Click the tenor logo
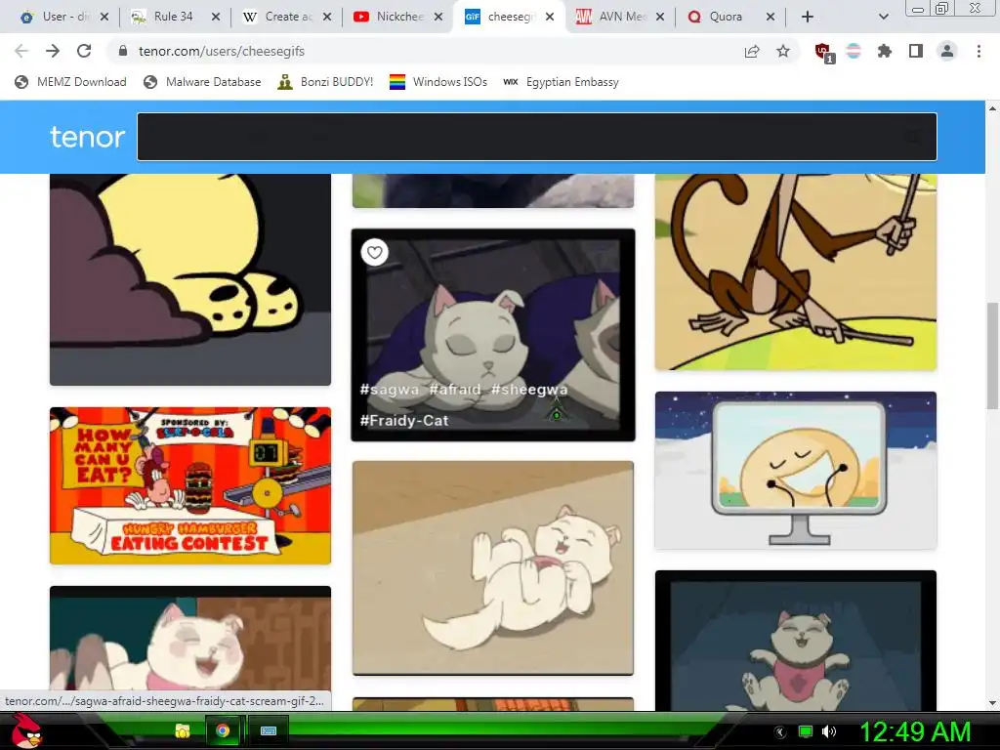1000x750 pixels. coord(87,137)
